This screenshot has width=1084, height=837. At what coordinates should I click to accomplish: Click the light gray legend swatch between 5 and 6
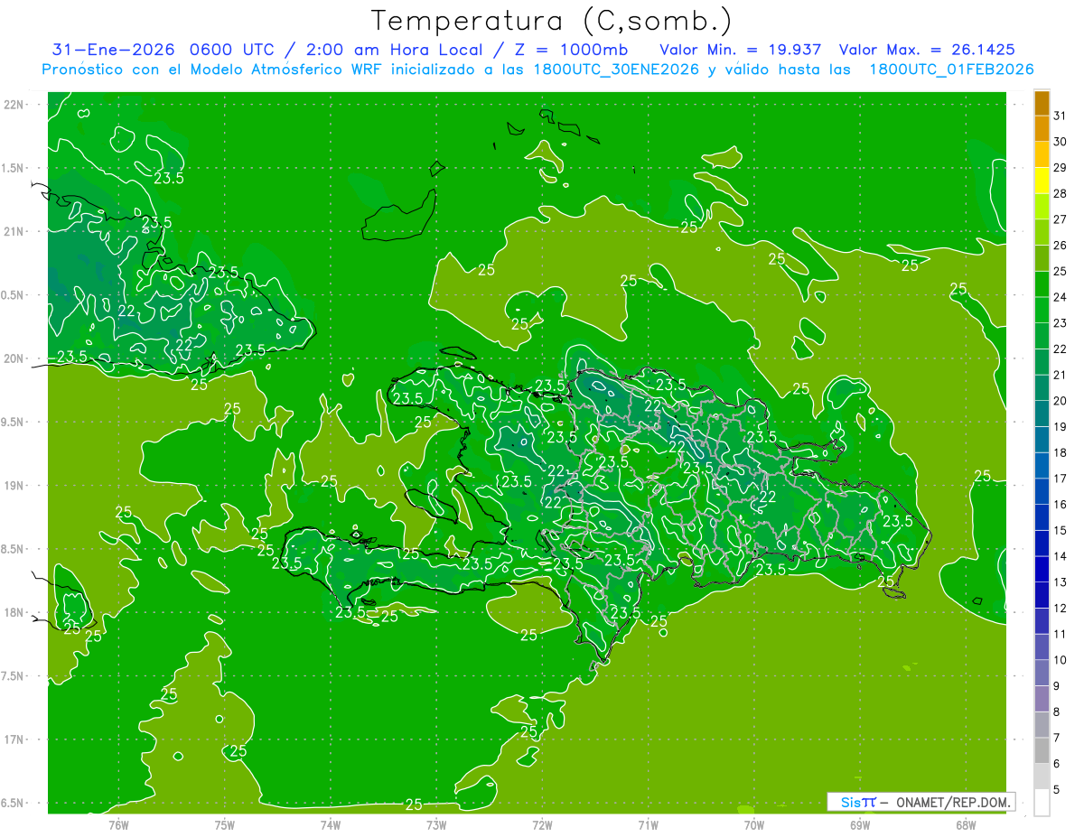coord(1042,777)
